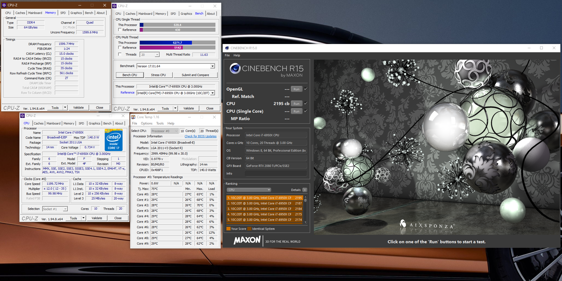Select ranking entry 5 with score 2174
The image size is (562, 281).
coord(265,220)
